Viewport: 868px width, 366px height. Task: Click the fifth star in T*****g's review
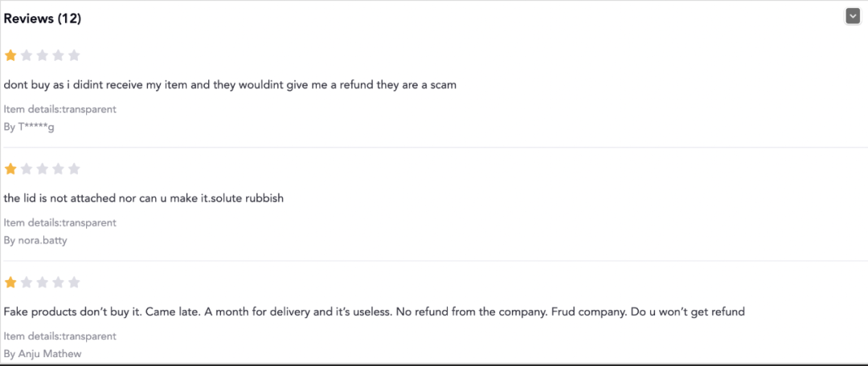tap(74, 55)
